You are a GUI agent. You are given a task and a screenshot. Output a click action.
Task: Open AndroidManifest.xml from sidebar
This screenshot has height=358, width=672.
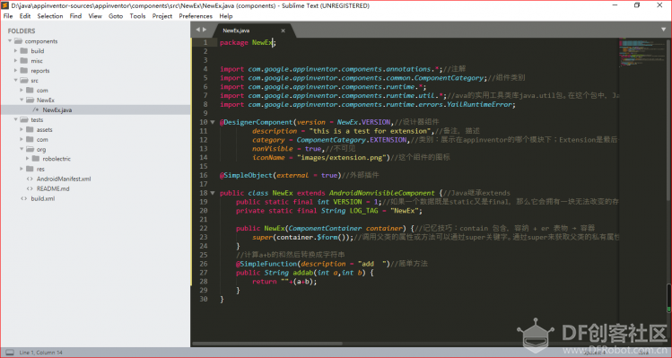click(64, 179)
